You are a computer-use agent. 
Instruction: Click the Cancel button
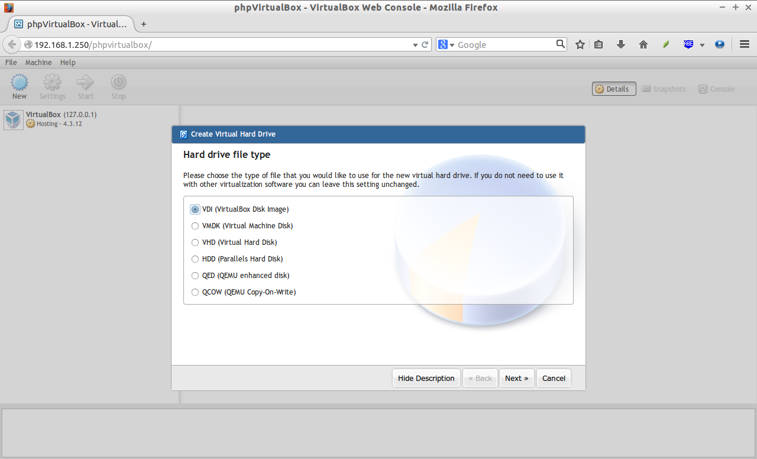pos(554,379)
